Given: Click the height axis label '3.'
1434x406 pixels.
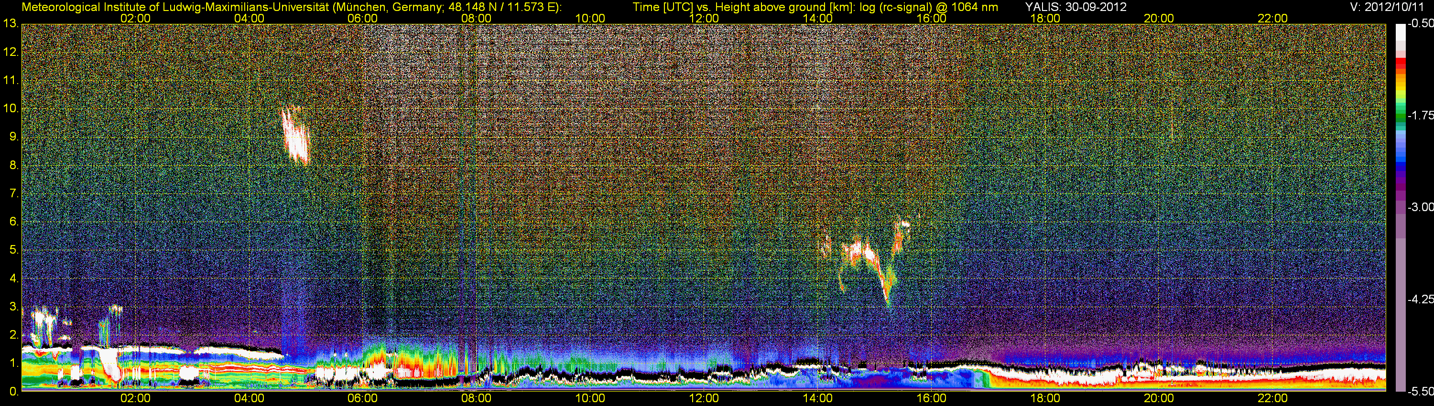Looking at the screenshot, I should tap(14, 307).
